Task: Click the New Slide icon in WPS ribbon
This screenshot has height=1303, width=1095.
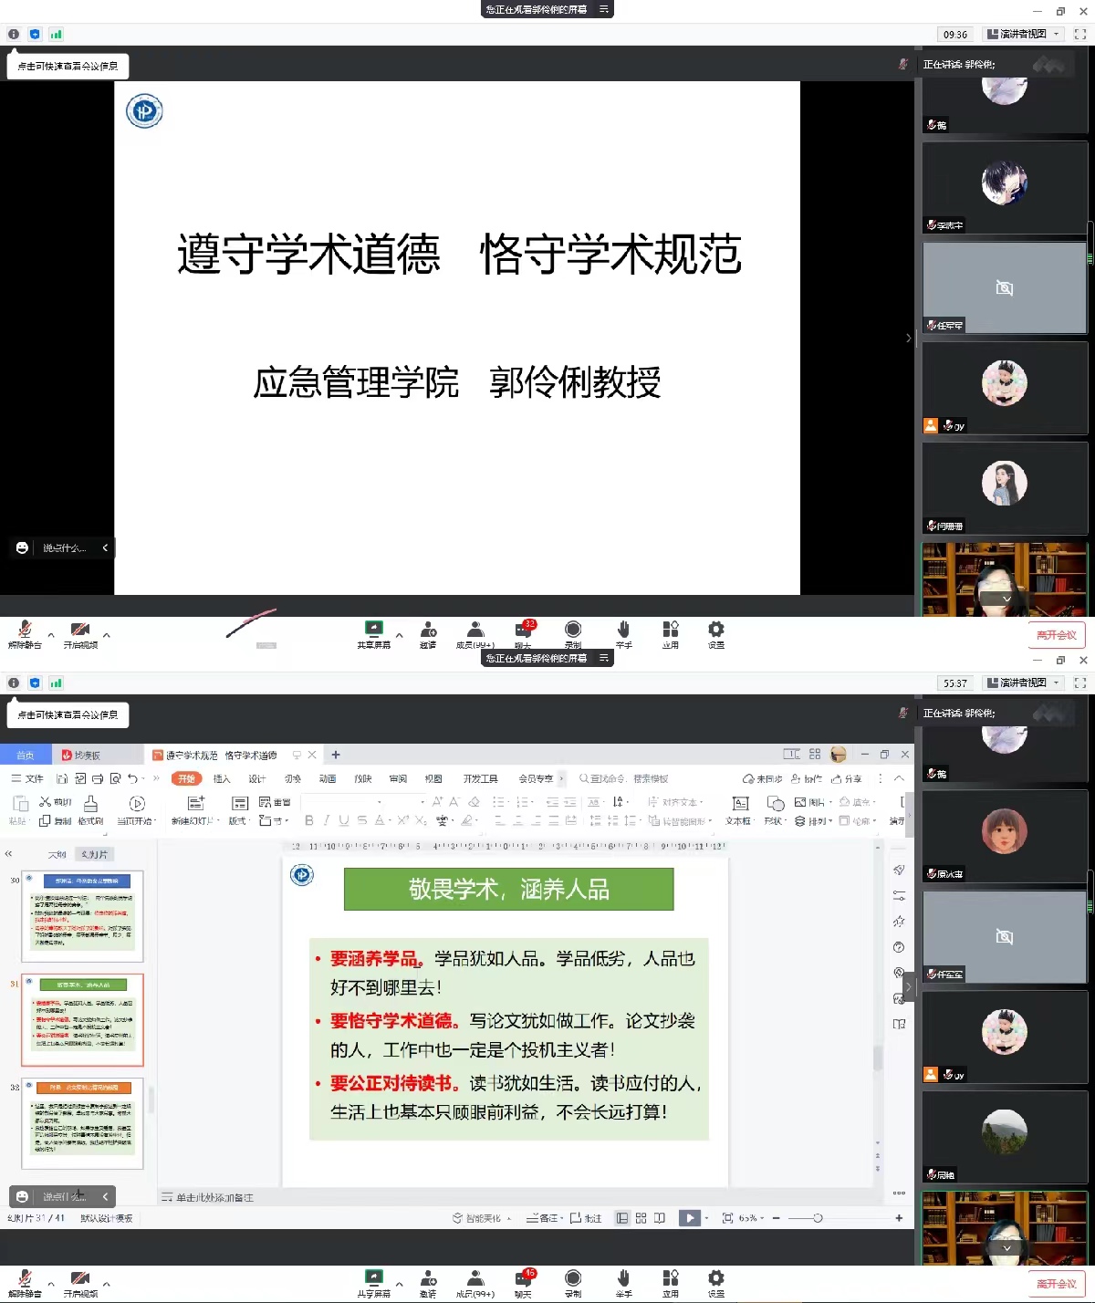Action: click(195, 804)
